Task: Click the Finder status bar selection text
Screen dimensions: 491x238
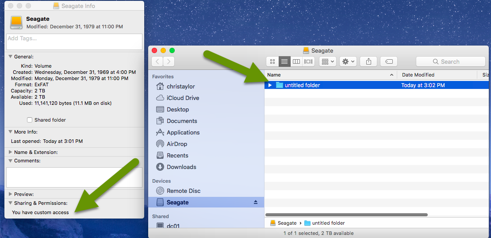Action: click(318, 233)
